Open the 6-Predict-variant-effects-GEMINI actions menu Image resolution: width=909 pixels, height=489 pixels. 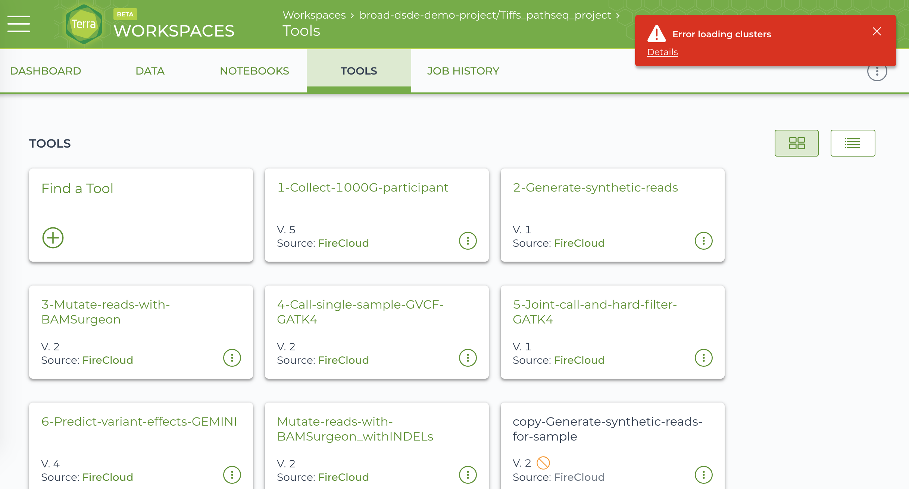(x=232, y=475)
